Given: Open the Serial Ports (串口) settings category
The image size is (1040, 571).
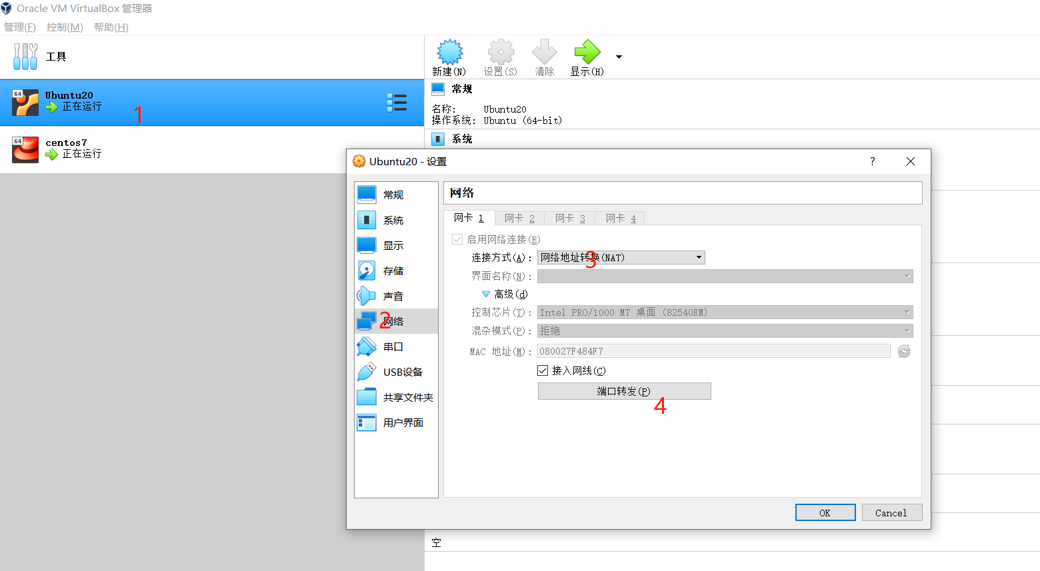Looking at the screenshot, I should tap(396, 346).
